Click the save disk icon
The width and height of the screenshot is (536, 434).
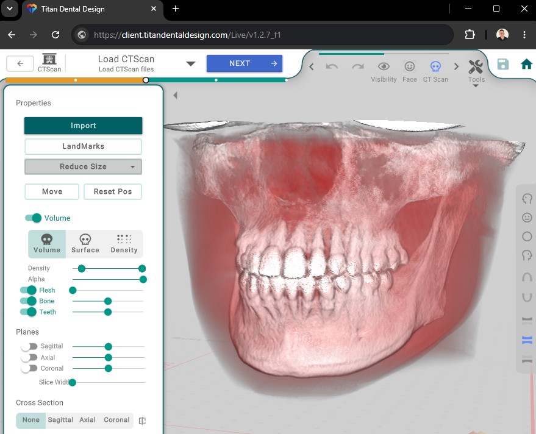tap(503, 64)
